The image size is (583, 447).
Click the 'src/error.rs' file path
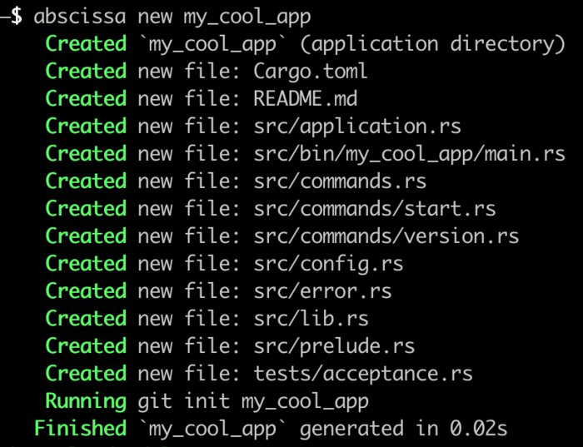pyautogui.click(x=322, y=291)
